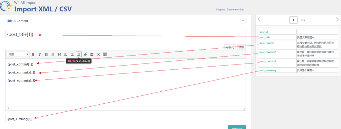Go to previous record in preview

coord(259,19)
